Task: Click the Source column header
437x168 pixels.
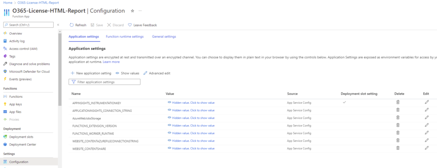Action: tap(292, 94)
